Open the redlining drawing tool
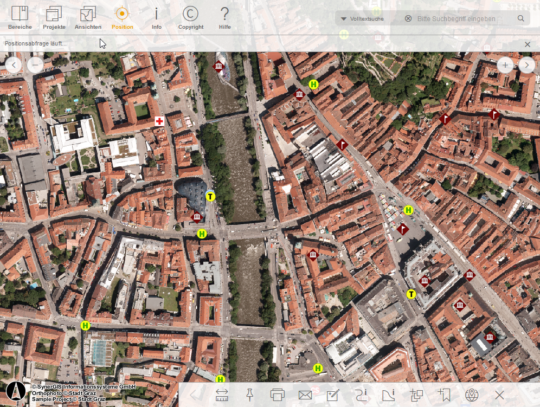 333,396
